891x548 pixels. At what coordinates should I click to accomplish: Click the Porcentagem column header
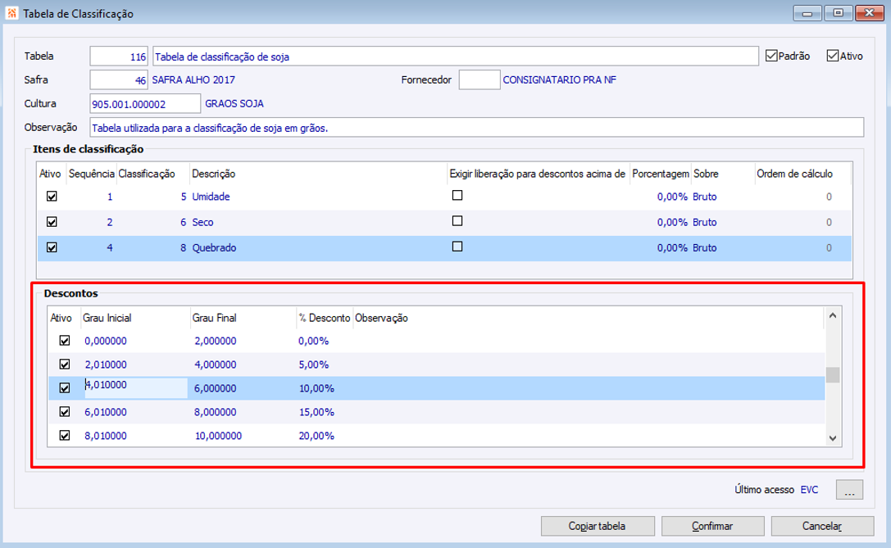[x=661, y=174]
